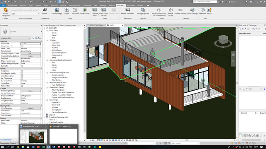The image size is (266, 149).
Task: Open the Camera Path tool
Action: pos(95,10)
